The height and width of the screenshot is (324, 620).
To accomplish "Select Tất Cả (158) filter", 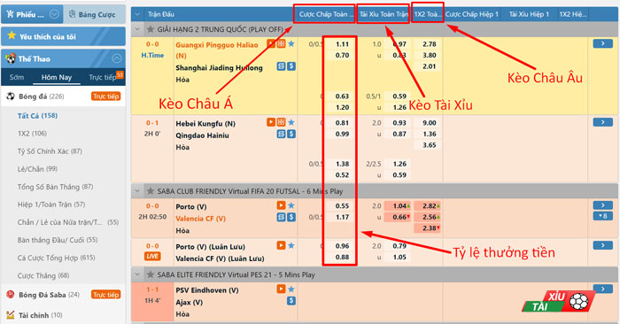I will (x=37, y=115).
